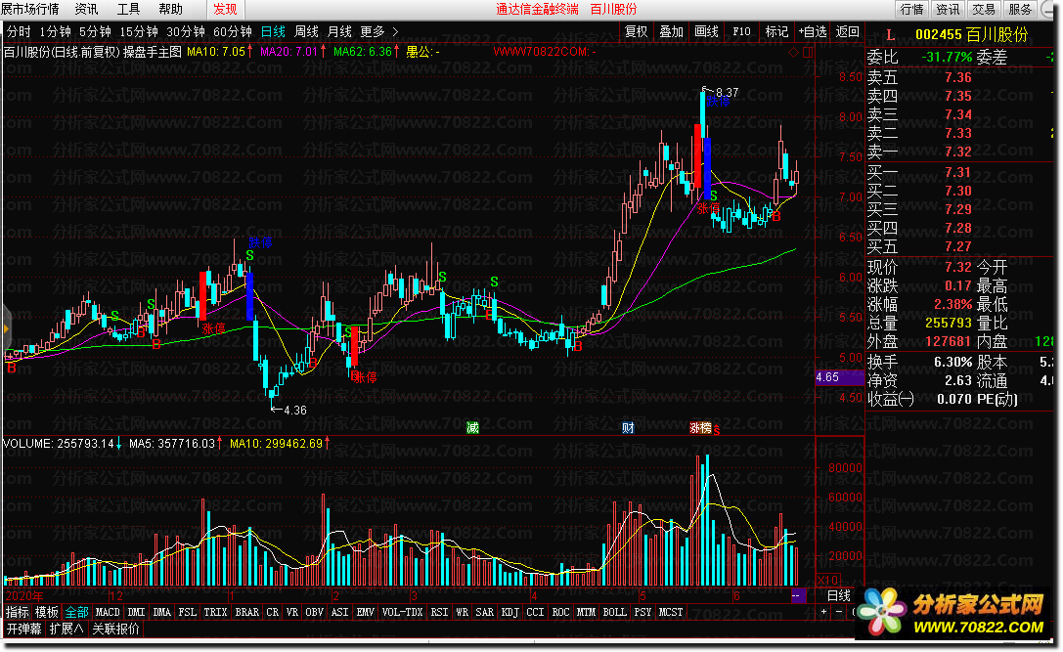Open the 更多 periods list
The width and height of the screenshot is (1063, 652).
373,32
